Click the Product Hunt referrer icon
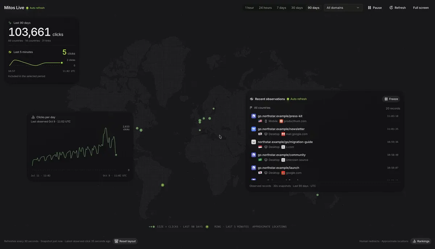The image size is (435, 249). pos(281,121)
